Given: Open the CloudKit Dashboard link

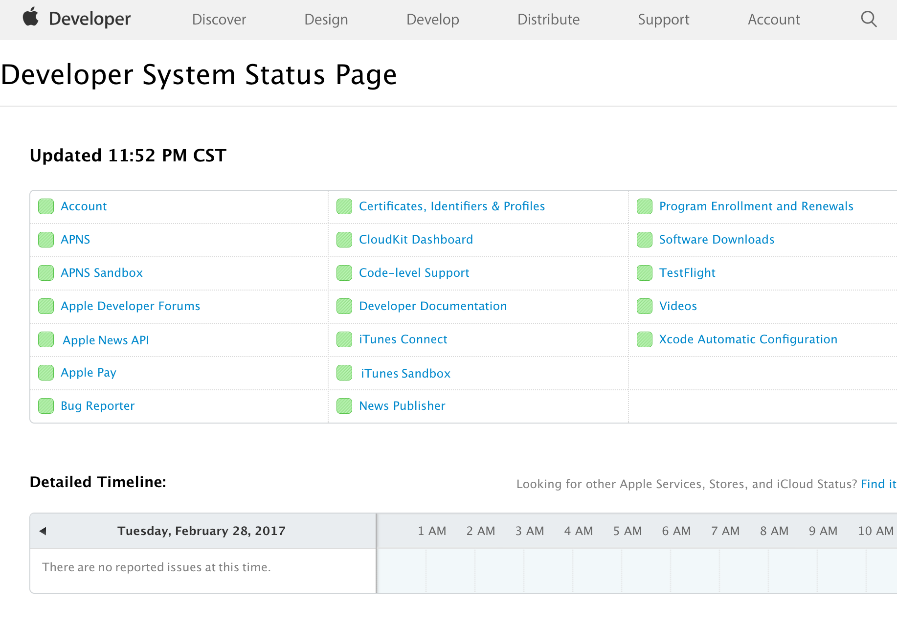Looking at the screenshot, I should pos(416,240).
